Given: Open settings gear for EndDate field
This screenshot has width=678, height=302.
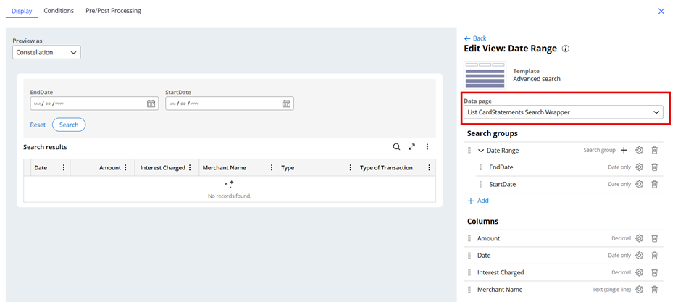Looking at the screenshot, I should [x=639, y=167].
